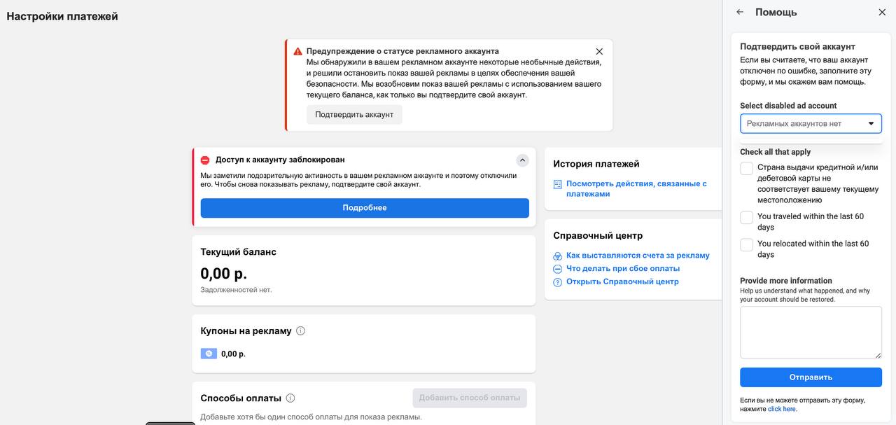Click the blue Подробнее button

(x=365, y=208)
